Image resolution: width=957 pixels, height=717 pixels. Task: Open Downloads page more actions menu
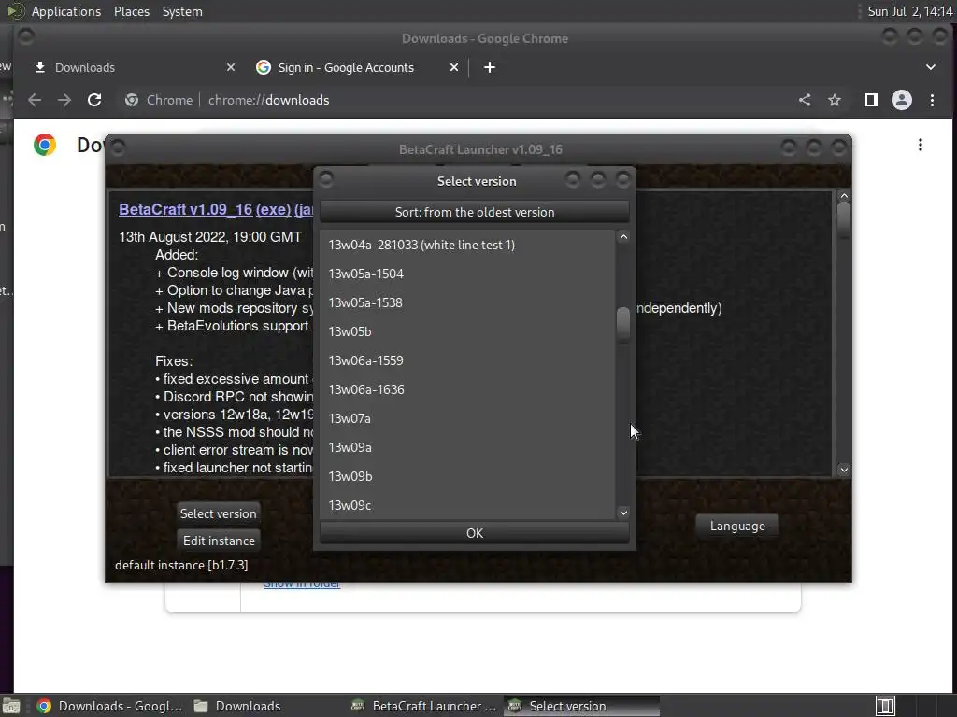pos(921,145)
